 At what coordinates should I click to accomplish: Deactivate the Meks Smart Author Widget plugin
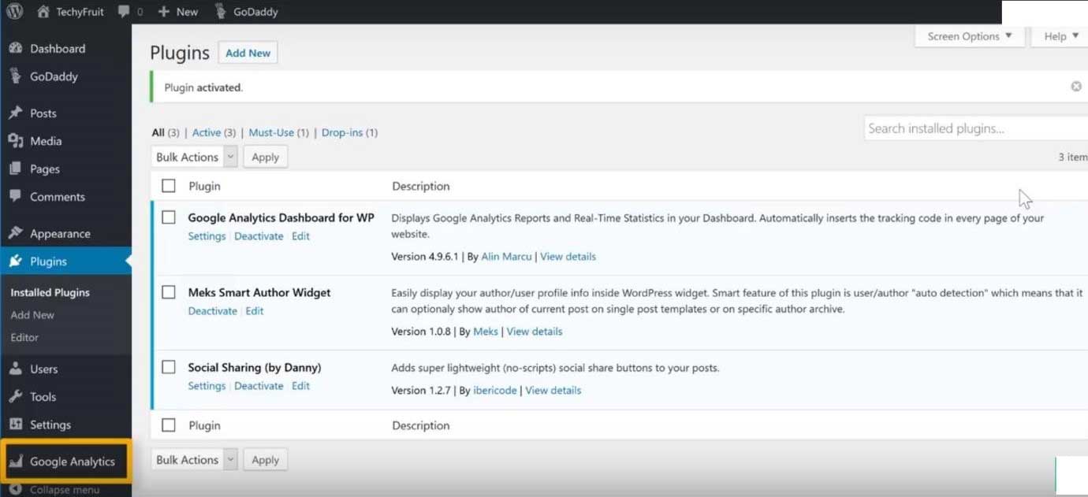tap(212, 311)
